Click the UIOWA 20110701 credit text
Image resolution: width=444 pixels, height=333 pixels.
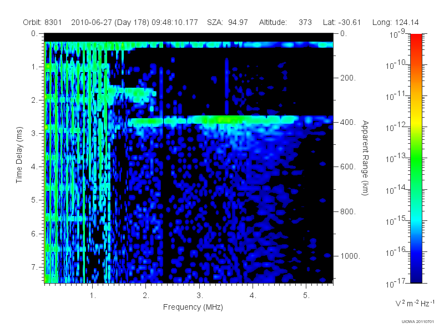pyautogui.click(x=418, y=321)
